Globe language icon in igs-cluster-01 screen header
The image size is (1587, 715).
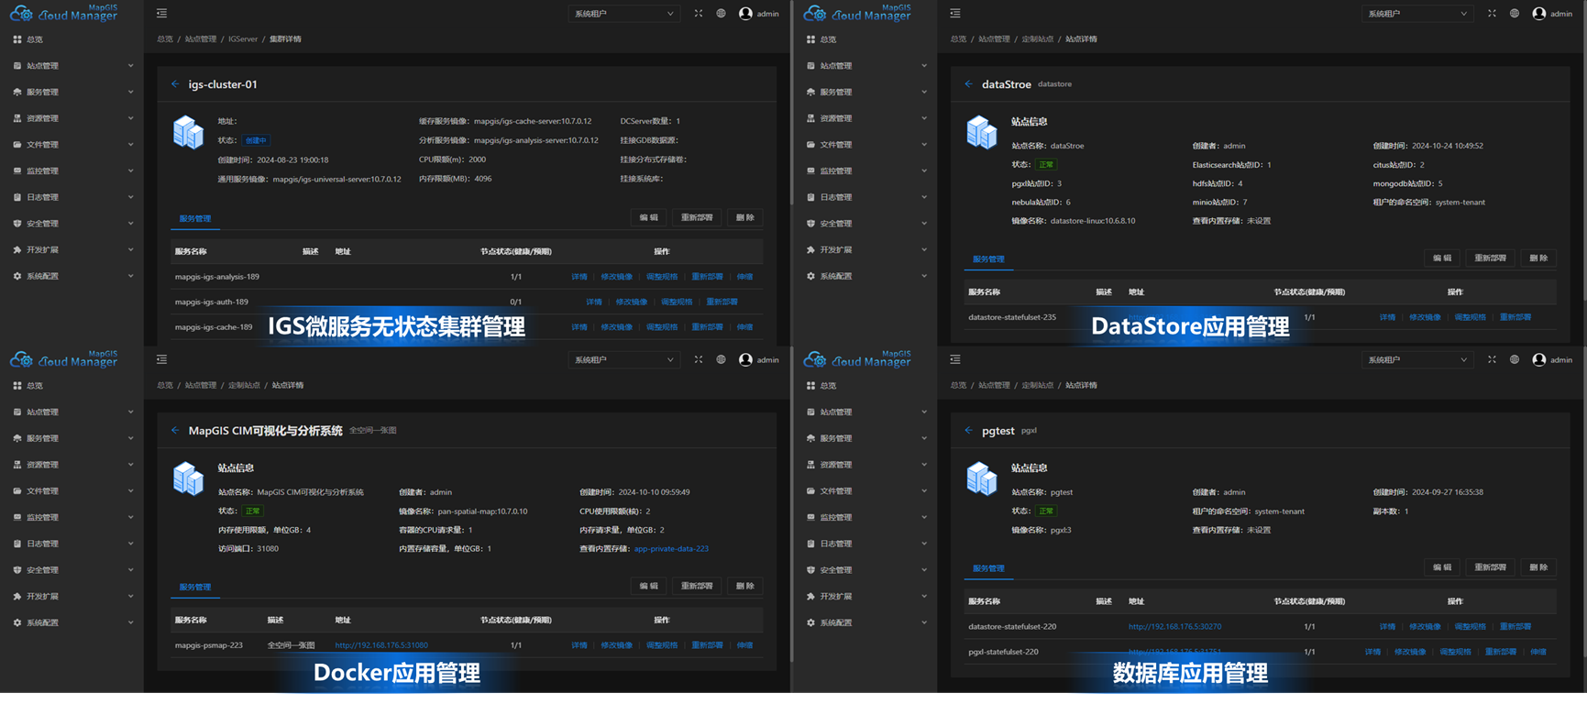point(721,14)
